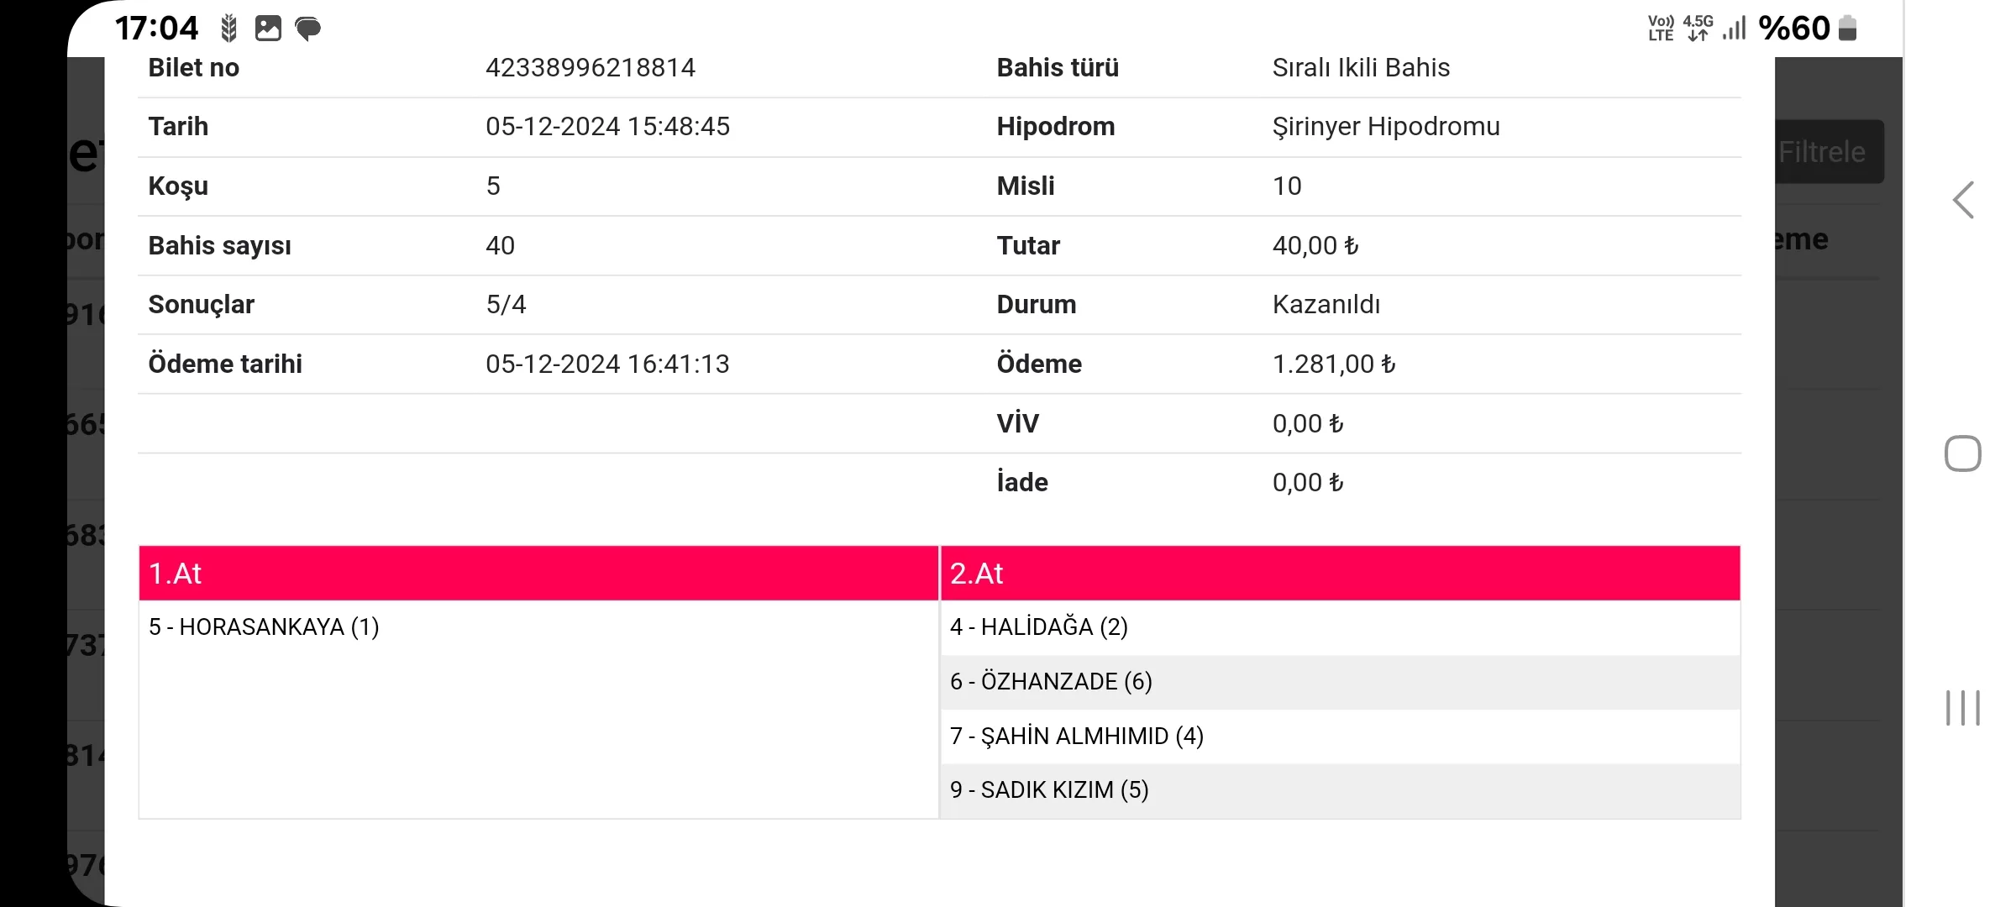Select the 6 - ÖZHANZADE row
The image size is (2016, 907).
[1051, 682]
